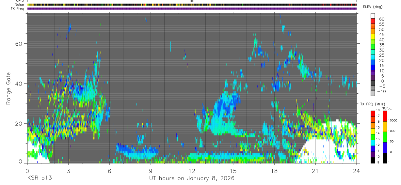Click the 25 label in ELEV legend
Image resolution: width=401 pixels, height=185 pixels.
tap(381, 55)
